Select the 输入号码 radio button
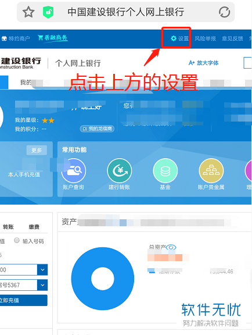This screenshot has width=252, height=335. [x=17, y=240]
